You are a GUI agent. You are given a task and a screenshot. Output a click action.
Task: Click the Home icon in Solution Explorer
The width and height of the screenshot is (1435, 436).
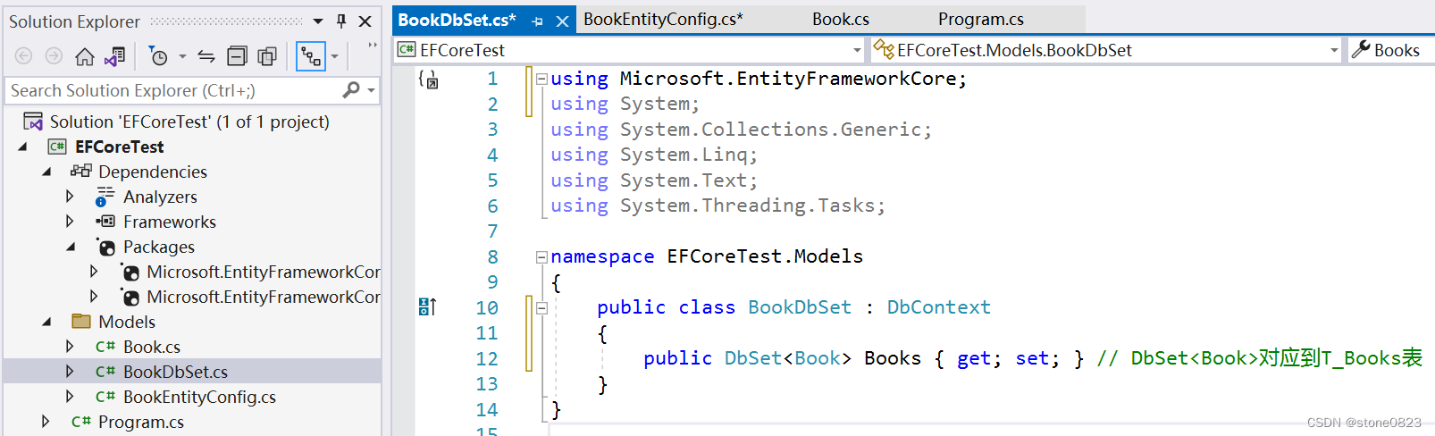pos(84,57)
